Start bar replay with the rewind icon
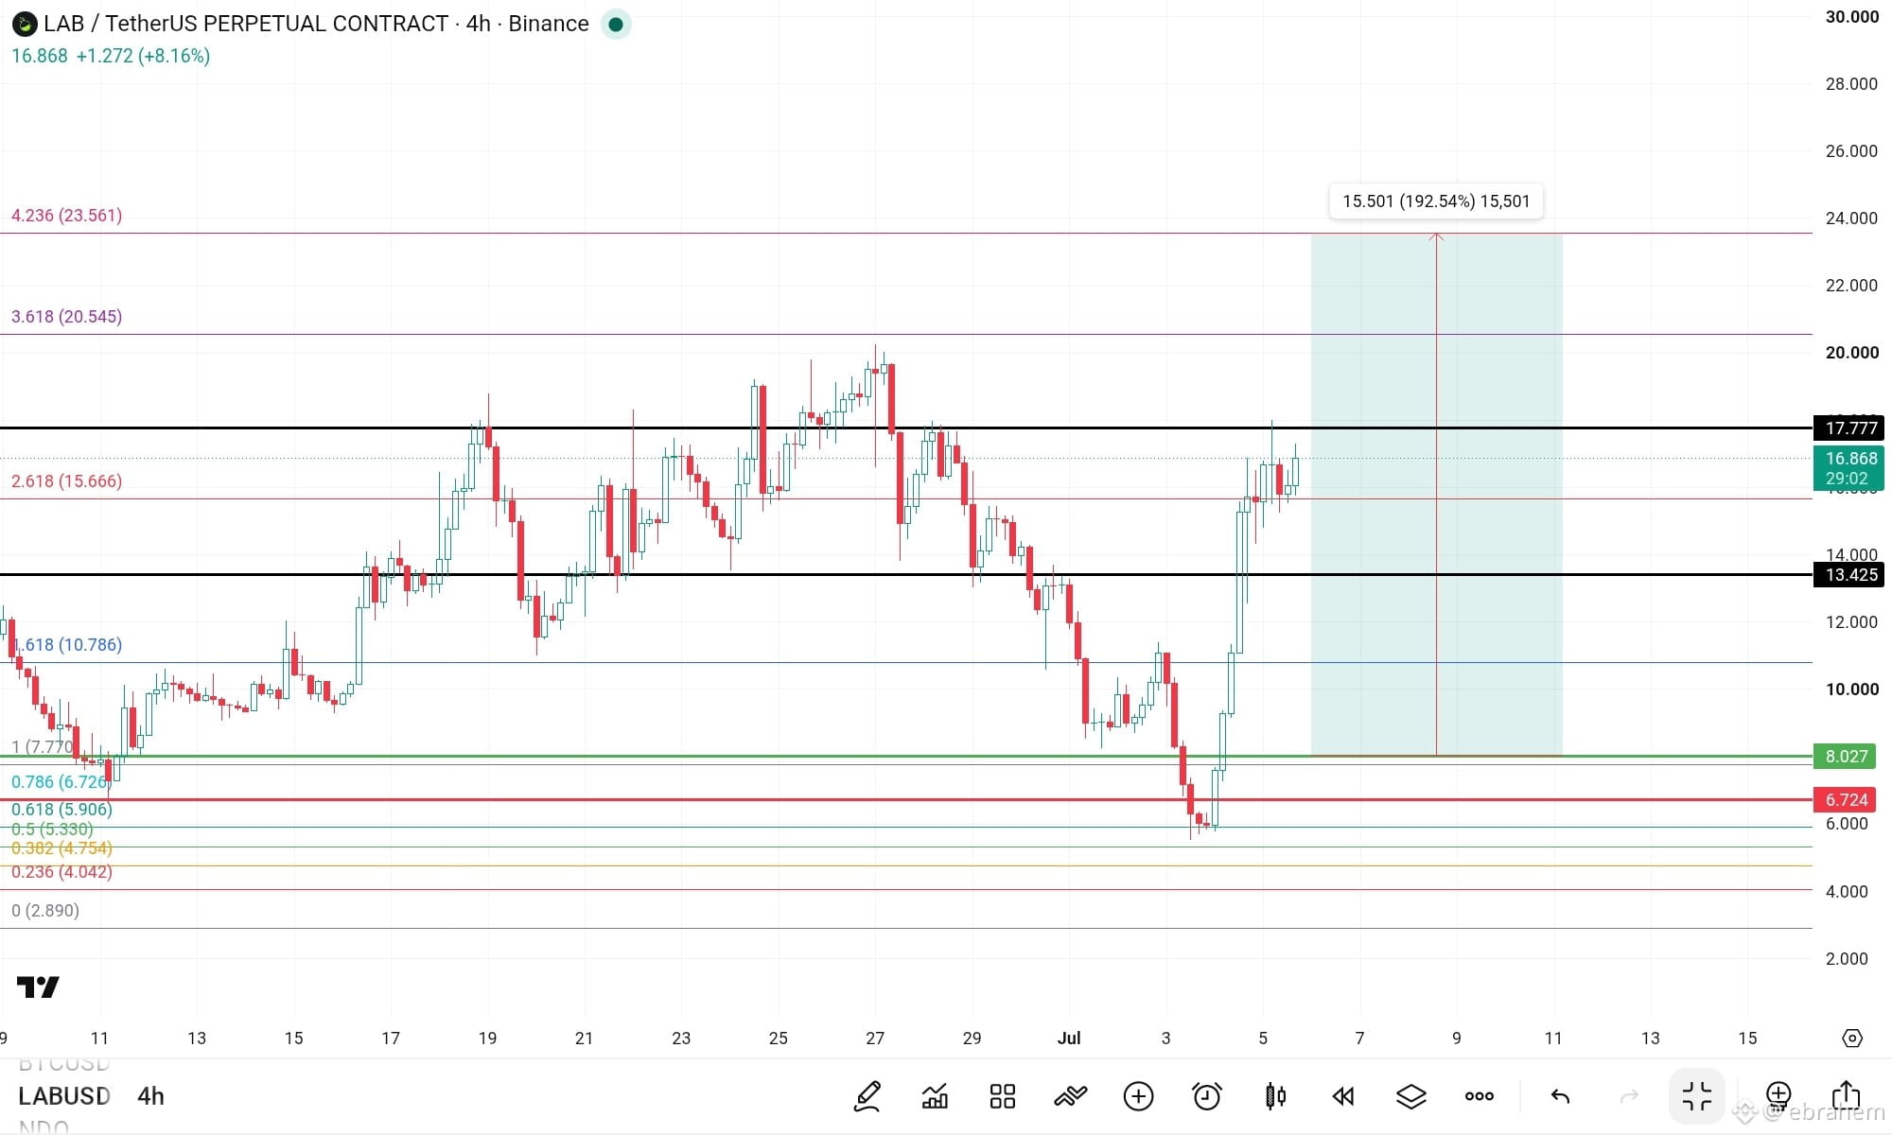This screenshot has height=1135, width=1892. (1343, 1096)
